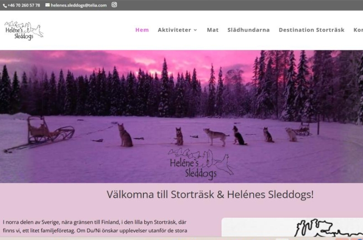
Task: Open the Aktiviteter menu
Action: tap(174, 30)
